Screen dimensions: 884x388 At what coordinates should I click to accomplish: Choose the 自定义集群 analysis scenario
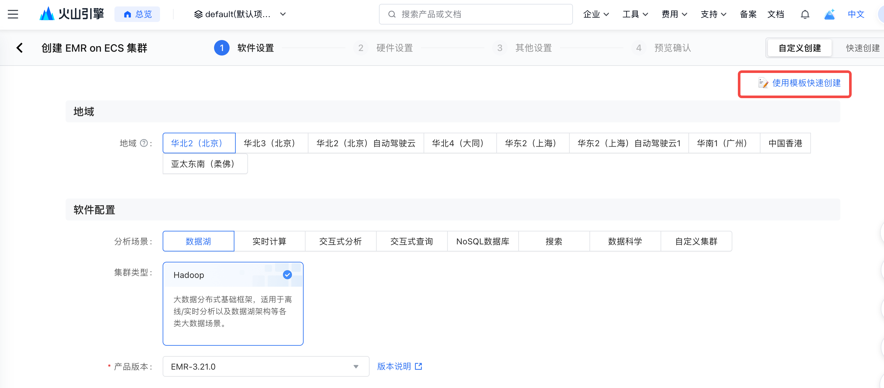pos(696,241)
